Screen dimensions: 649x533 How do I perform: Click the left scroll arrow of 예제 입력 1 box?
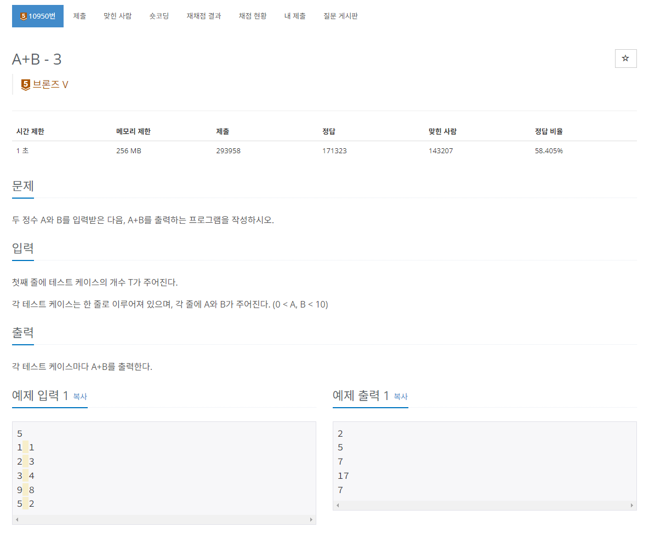pyautogui.click(x=16, y=520)
